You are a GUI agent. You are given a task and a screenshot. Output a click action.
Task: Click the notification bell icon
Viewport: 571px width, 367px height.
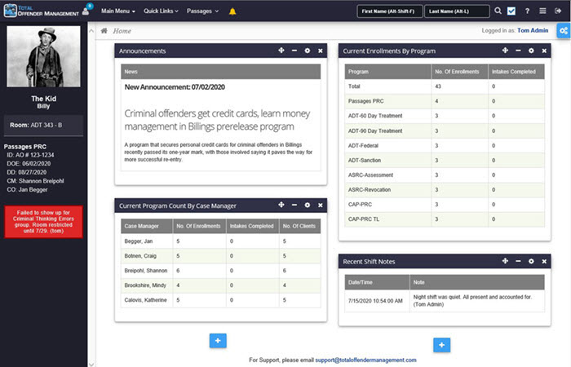232,11
